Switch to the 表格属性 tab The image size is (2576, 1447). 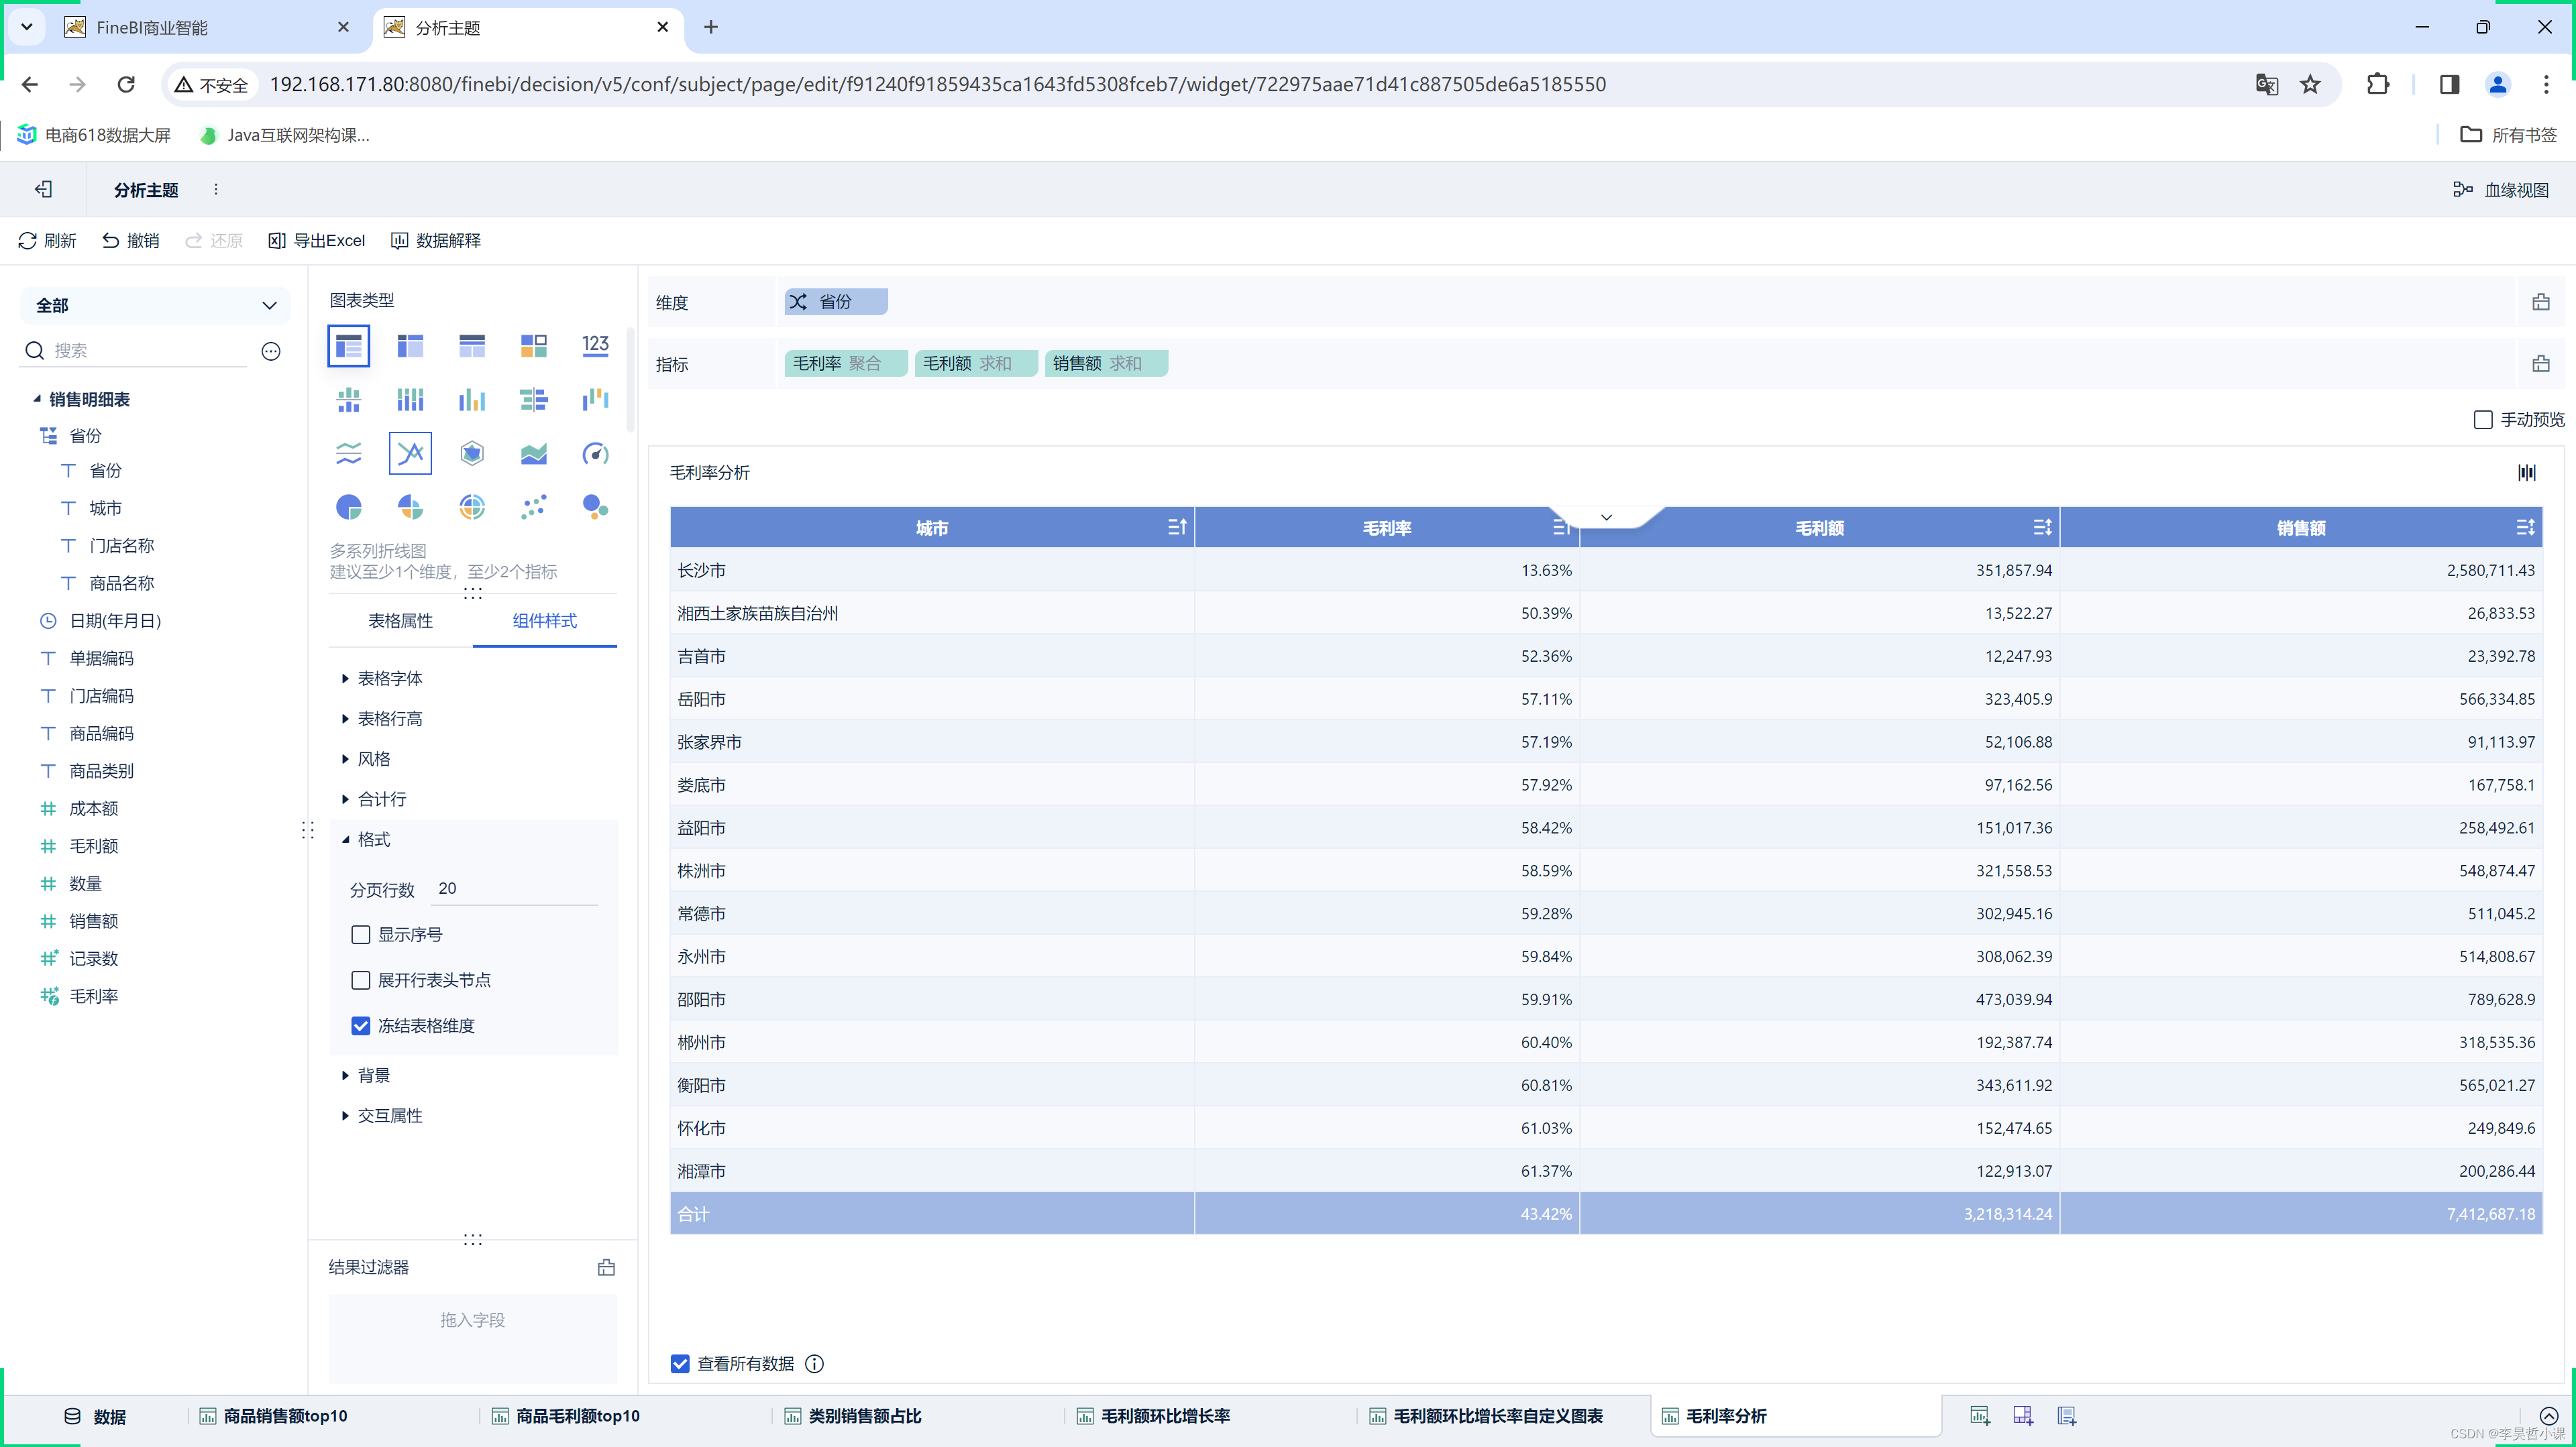coord(400,620)
